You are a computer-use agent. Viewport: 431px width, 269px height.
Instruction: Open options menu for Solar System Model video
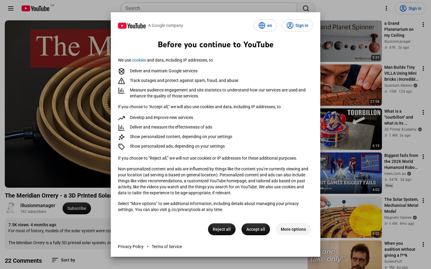[423, 201]
